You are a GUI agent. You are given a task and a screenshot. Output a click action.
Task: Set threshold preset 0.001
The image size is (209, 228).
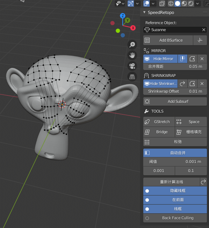tap(159, 171)
